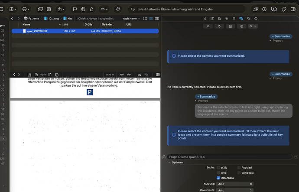Open the Nutzung Auto dropdown
Screen dimensions: 299x192
click(x=235, y=184)
